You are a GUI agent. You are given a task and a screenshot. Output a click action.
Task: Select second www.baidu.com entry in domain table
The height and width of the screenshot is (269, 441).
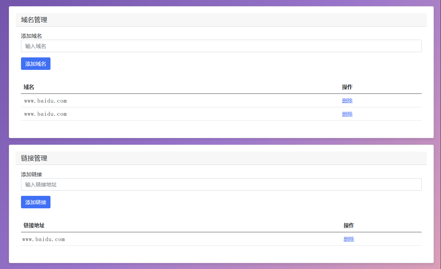click(46, 114)
